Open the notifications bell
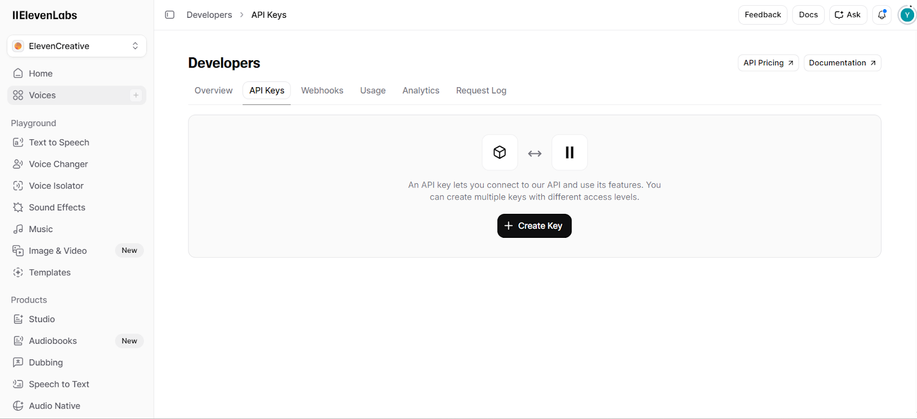Viewport: 917px width, 419px height. tap(881, 15)
